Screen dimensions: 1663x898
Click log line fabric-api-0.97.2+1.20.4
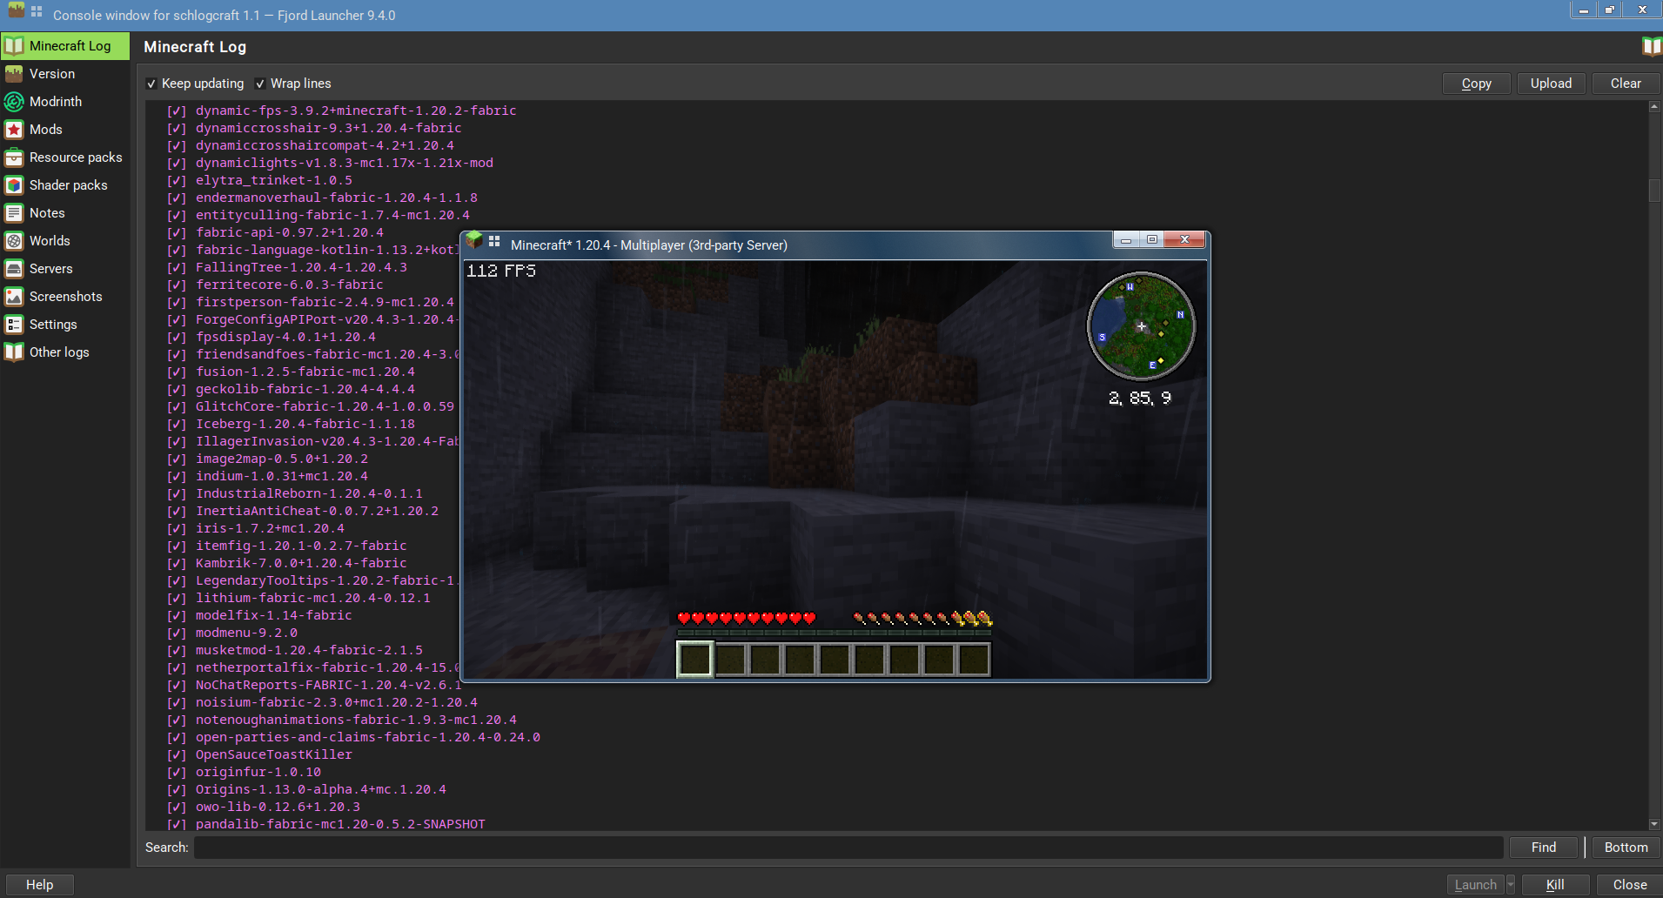(x=290, y=232)
